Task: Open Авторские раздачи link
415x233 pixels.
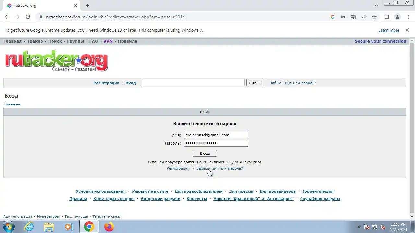Action: [x=160, y=199]
